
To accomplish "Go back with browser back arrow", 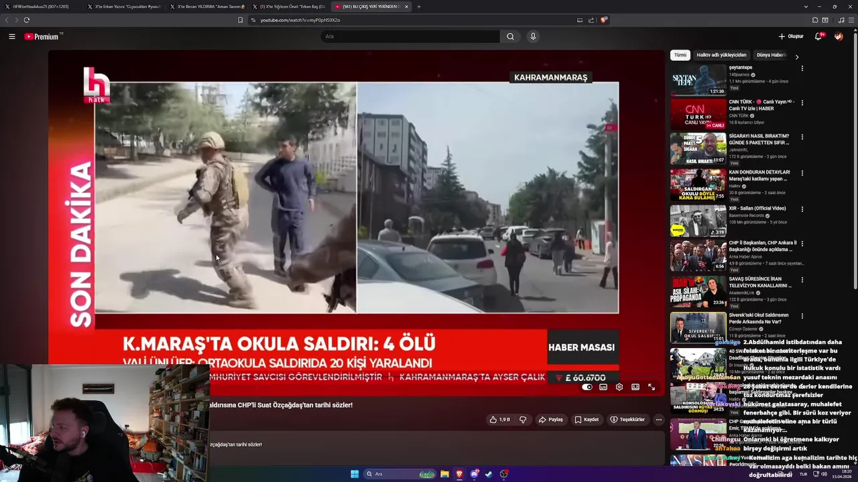I will point(7,20).
